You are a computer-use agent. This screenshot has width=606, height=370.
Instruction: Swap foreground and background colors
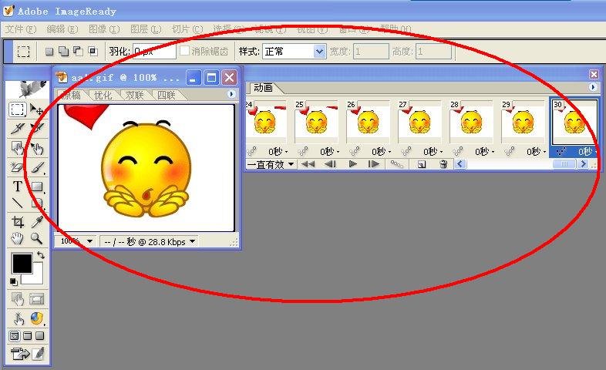pos(41,255)
